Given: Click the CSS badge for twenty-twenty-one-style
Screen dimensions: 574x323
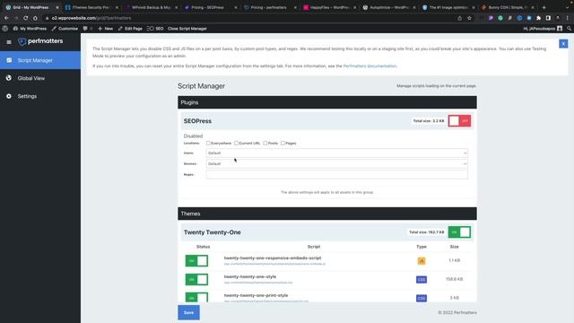Looking at the screenshot, I should (x=422, y=279).
